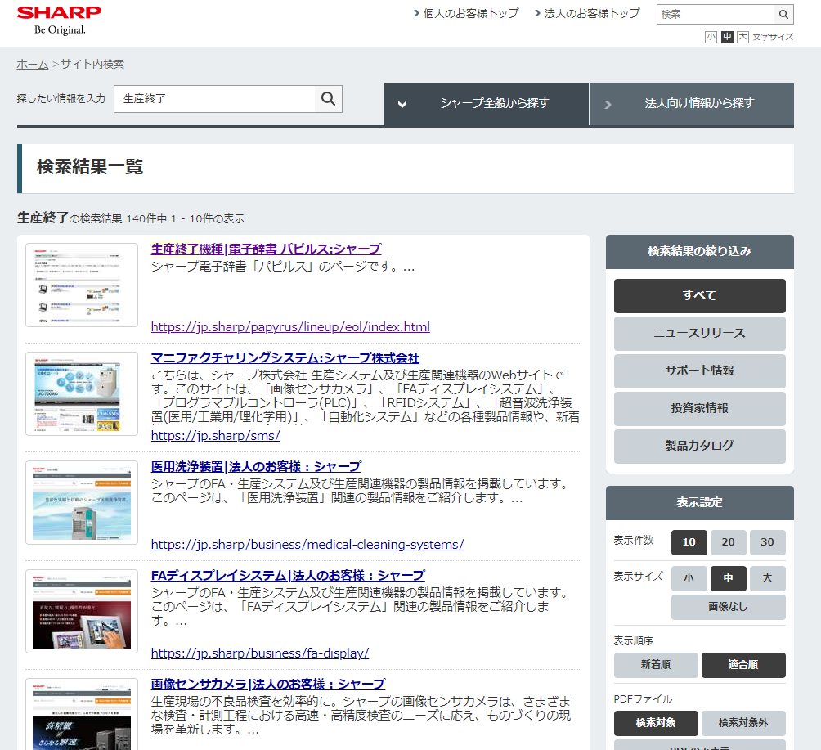The image size is (821, 750).
Task: Select the medium 中 font size icon
Action: click(727, 37)
